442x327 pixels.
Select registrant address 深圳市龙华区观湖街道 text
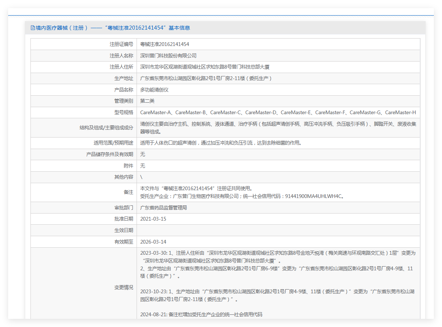click(204, 67)
